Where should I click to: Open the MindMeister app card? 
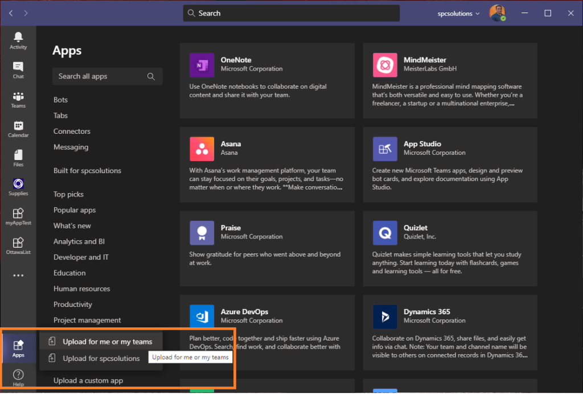450,80
